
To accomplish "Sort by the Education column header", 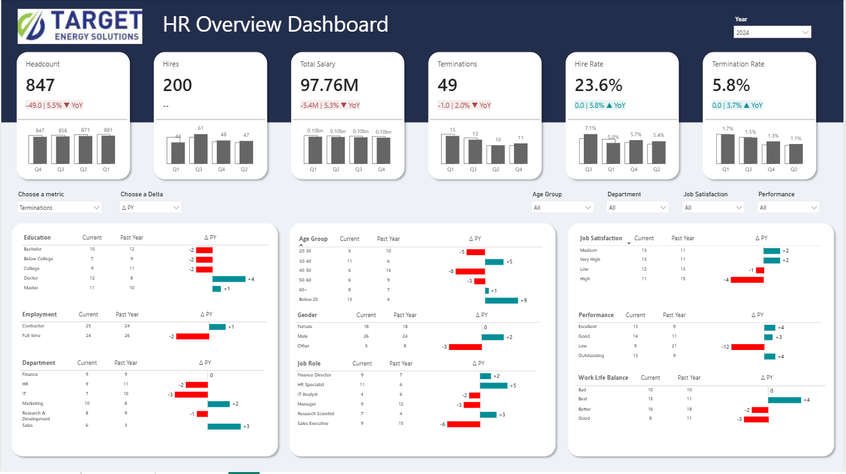I will [37, 238].
